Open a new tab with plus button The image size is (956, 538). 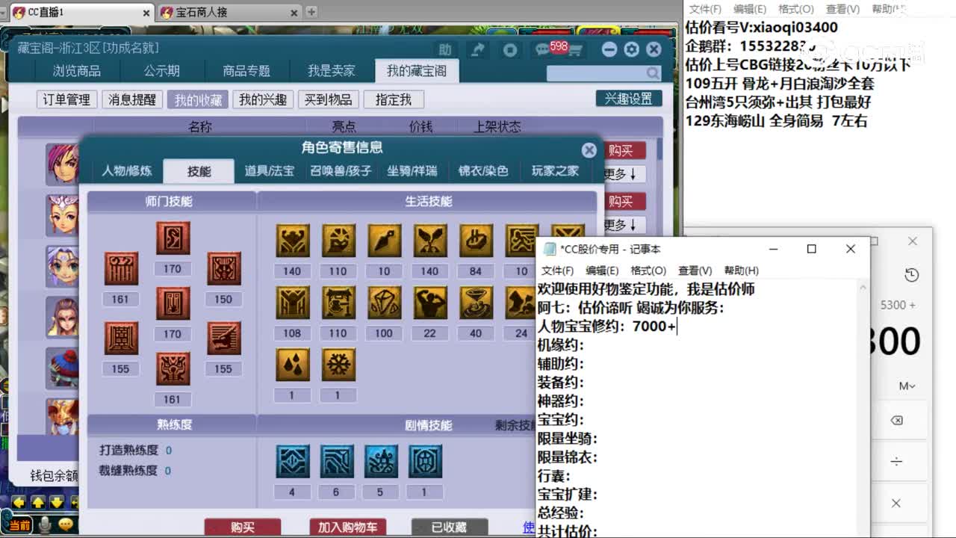tap(311, 12)
